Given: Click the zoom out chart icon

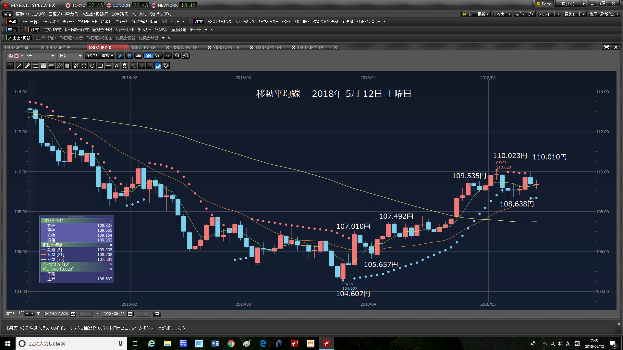Looking at the screenshot, I should click(x=177, y=56).
